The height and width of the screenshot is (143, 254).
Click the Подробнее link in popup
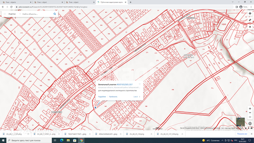click(102, 97)
